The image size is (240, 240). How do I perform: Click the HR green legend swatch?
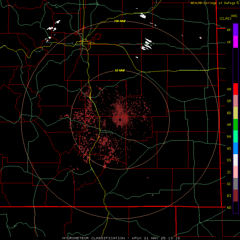tap(235, 125)
